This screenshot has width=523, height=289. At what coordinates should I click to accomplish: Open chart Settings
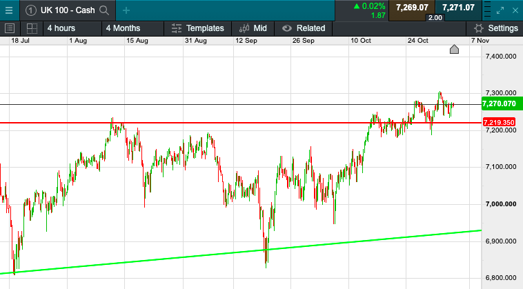point(495,28)
